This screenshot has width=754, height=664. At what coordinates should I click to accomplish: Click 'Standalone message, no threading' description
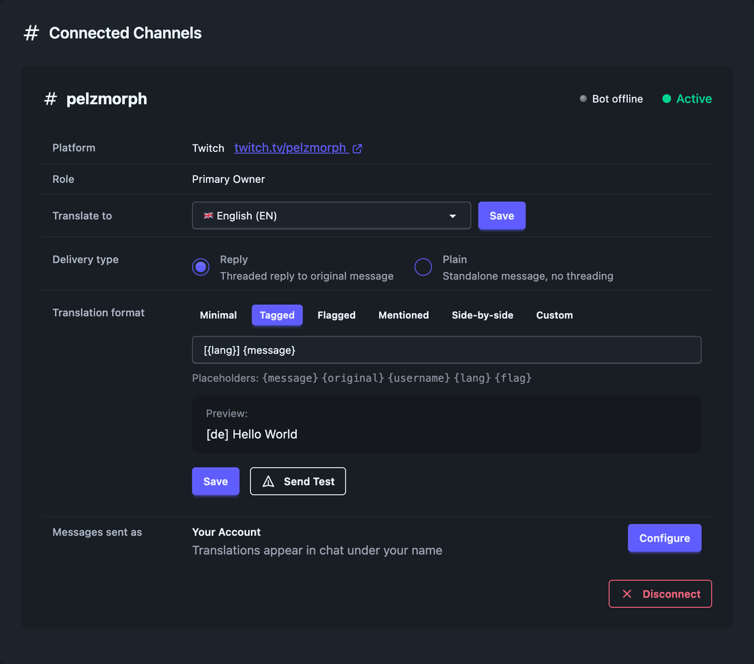pyautogui.click(x=528, y=276)
